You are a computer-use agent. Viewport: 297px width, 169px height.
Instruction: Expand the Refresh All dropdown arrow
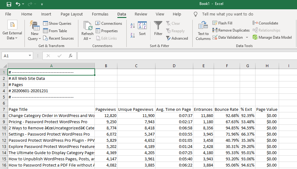pos(90,39)
